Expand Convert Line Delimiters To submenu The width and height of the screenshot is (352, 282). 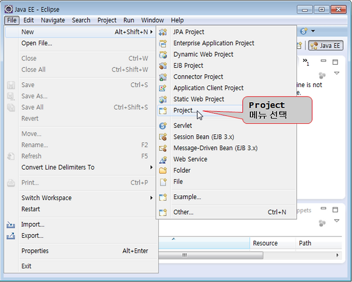coord(152,167)
